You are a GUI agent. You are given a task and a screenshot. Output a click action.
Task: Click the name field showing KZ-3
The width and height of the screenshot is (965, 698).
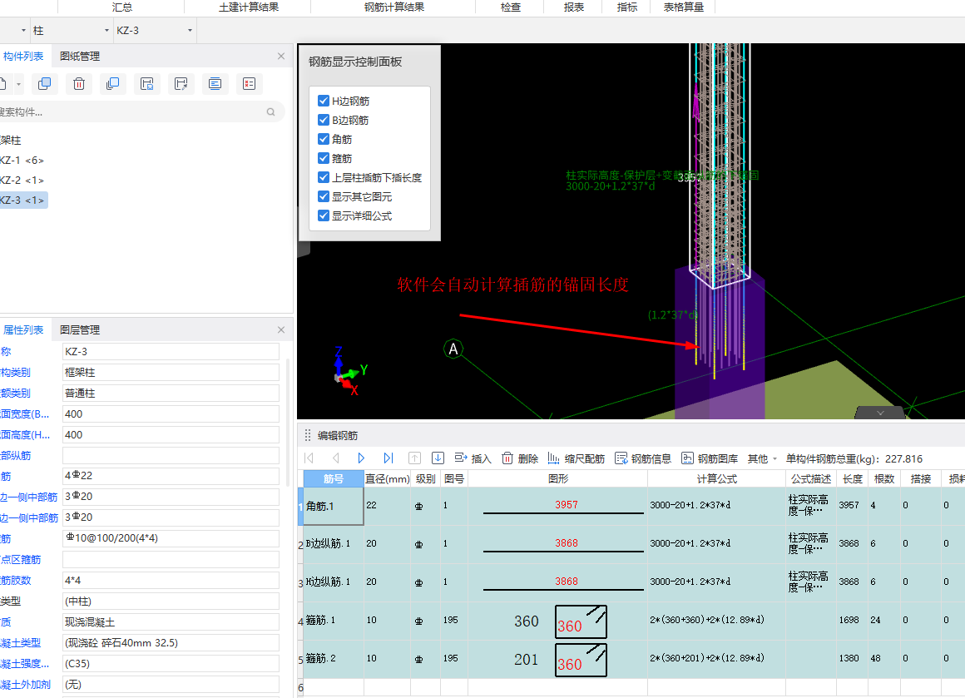171,351
